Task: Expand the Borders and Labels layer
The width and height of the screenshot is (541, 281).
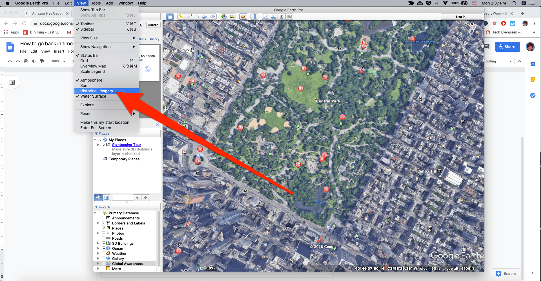Action: (98, 223)
